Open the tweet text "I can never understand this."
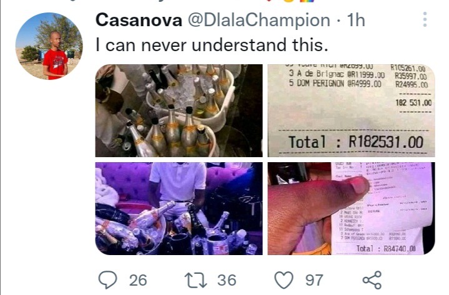Image resolution: width=449 pixels, height=295 pixels. tap(212, 45)
